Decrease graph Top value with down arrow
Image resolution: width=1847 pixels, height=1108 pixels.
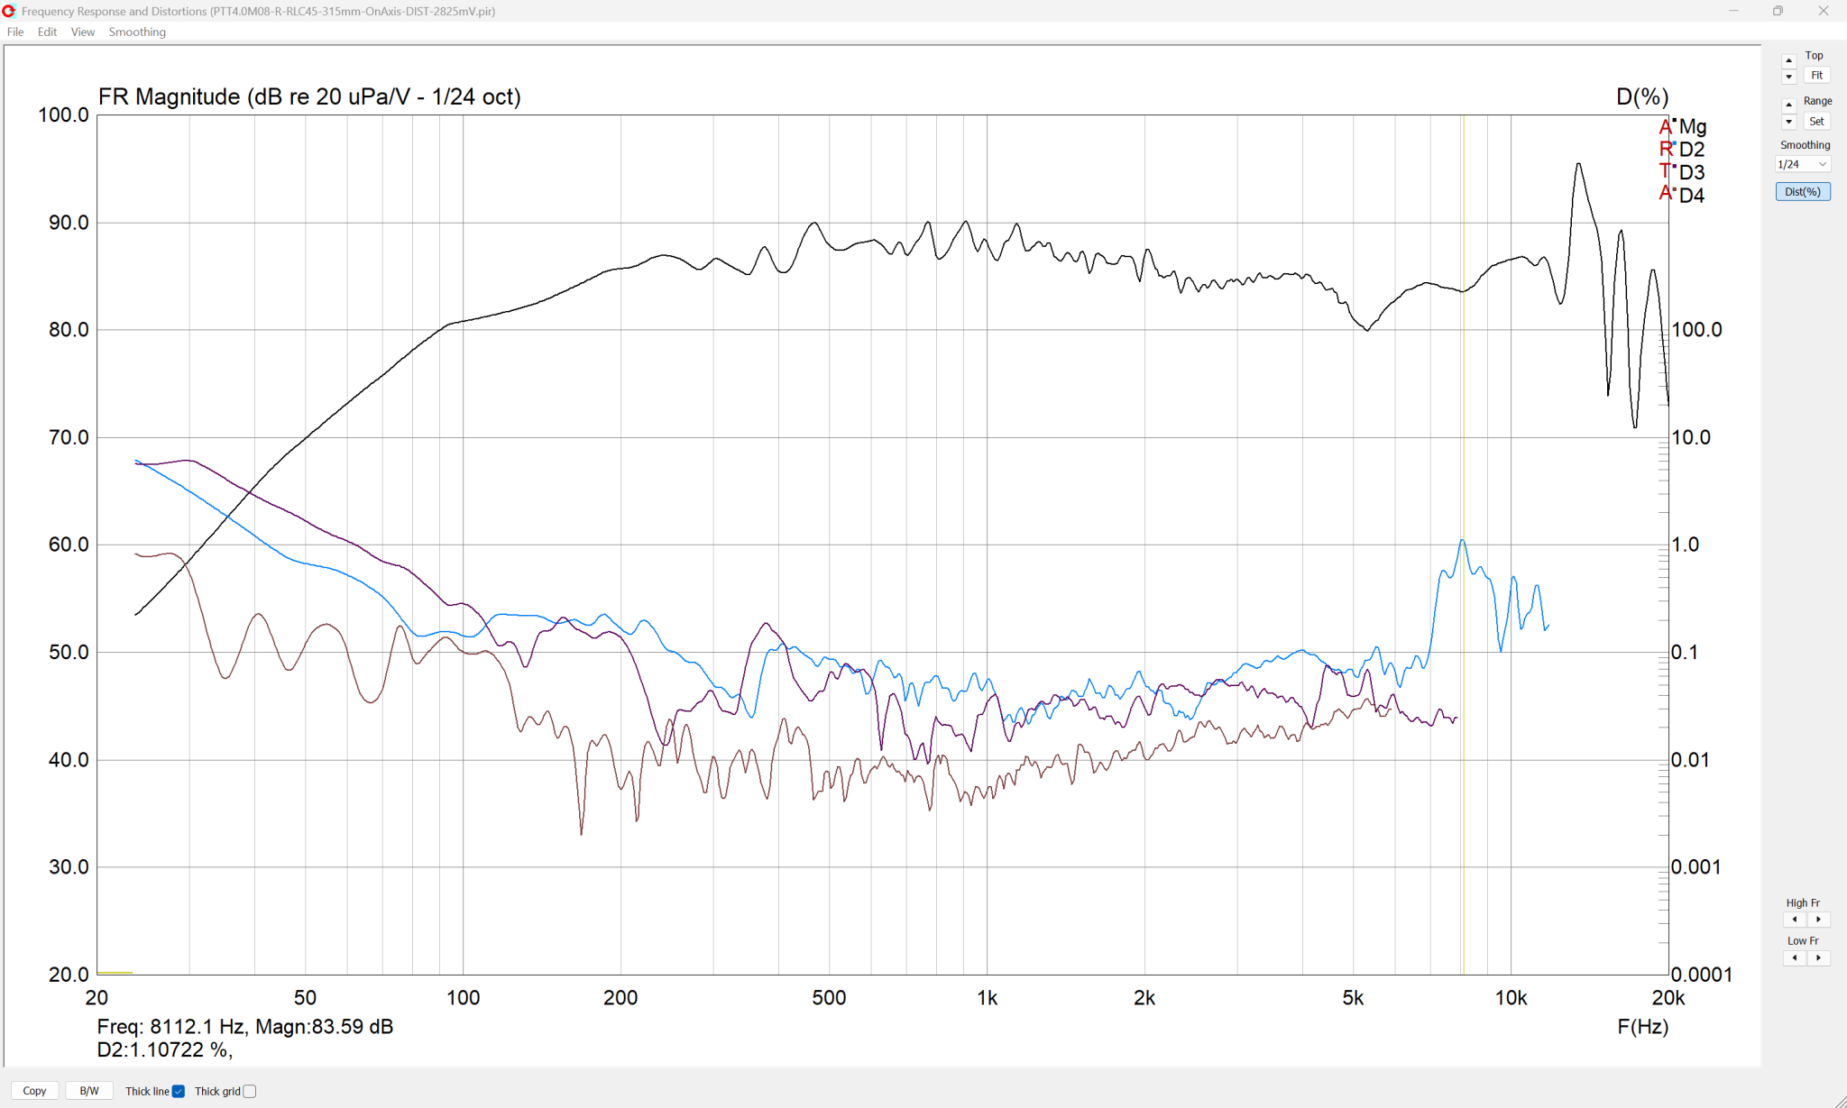1789,77
